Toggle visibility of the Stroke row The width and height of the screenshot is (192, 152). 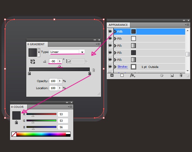click(x=110, y=67)
